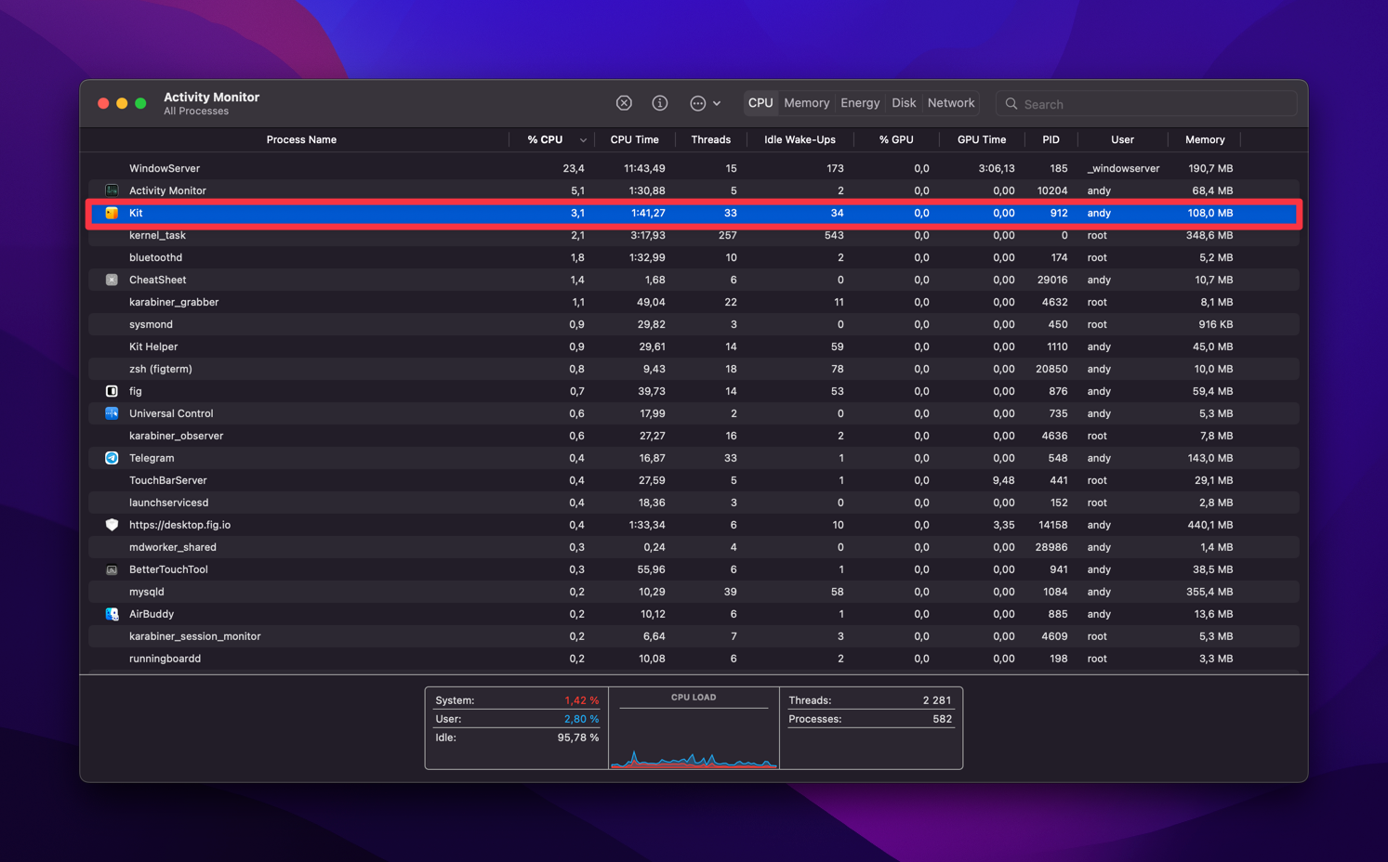Image resolution: width=1388 pixels, height=862 pixels.
Task: Click the AirBuddy app icon
Action: (x=112, y=614)
